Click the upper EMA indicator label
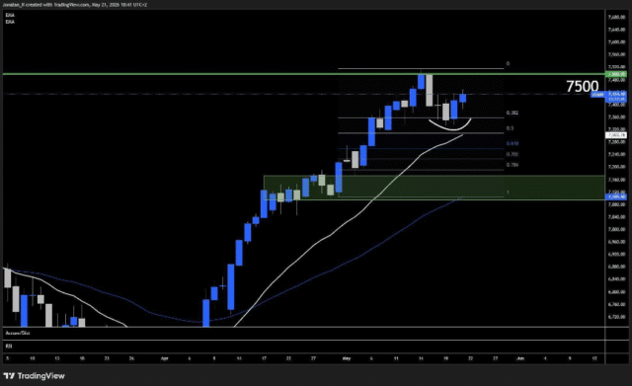 point(10,16)
